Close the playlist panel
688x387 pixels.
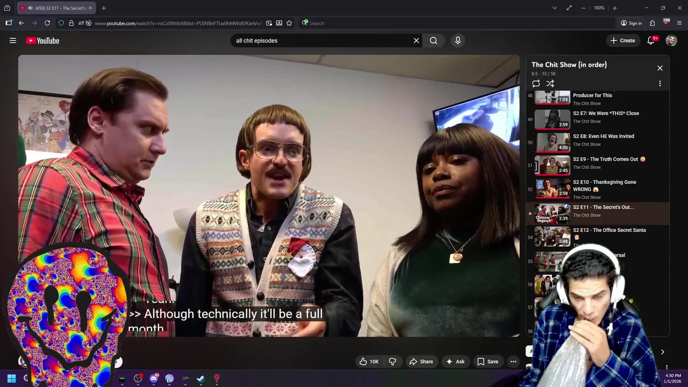(x=660, y=68)
